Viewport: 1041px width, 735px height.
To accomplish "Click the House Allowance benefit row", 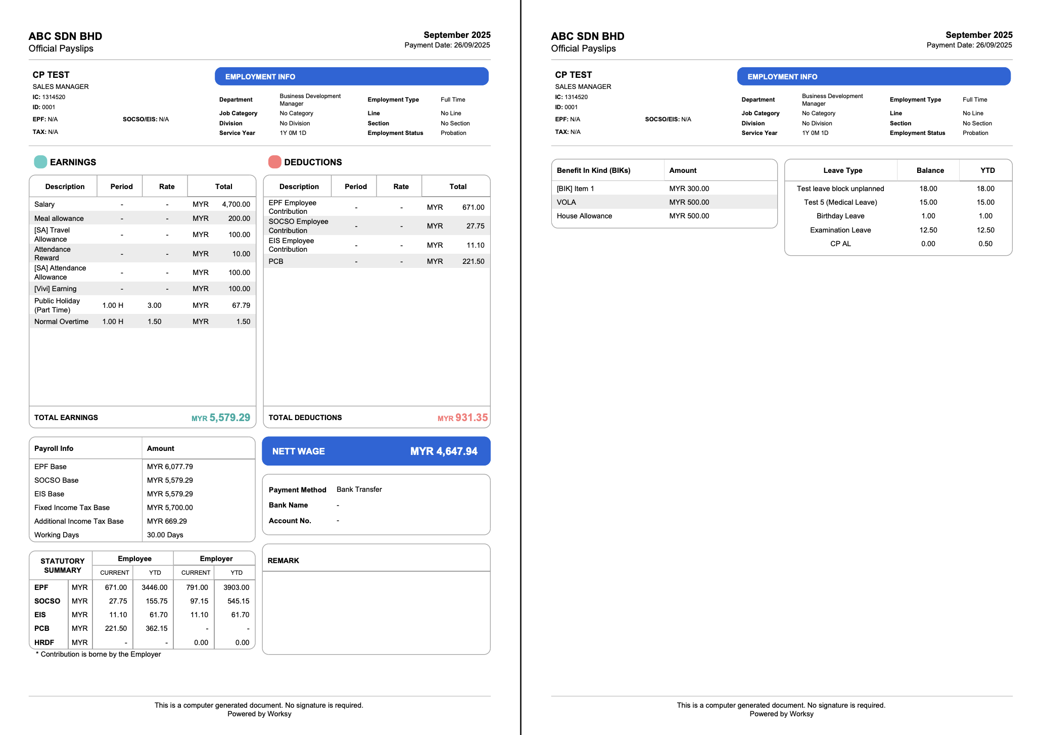I will tap(664, 216).
